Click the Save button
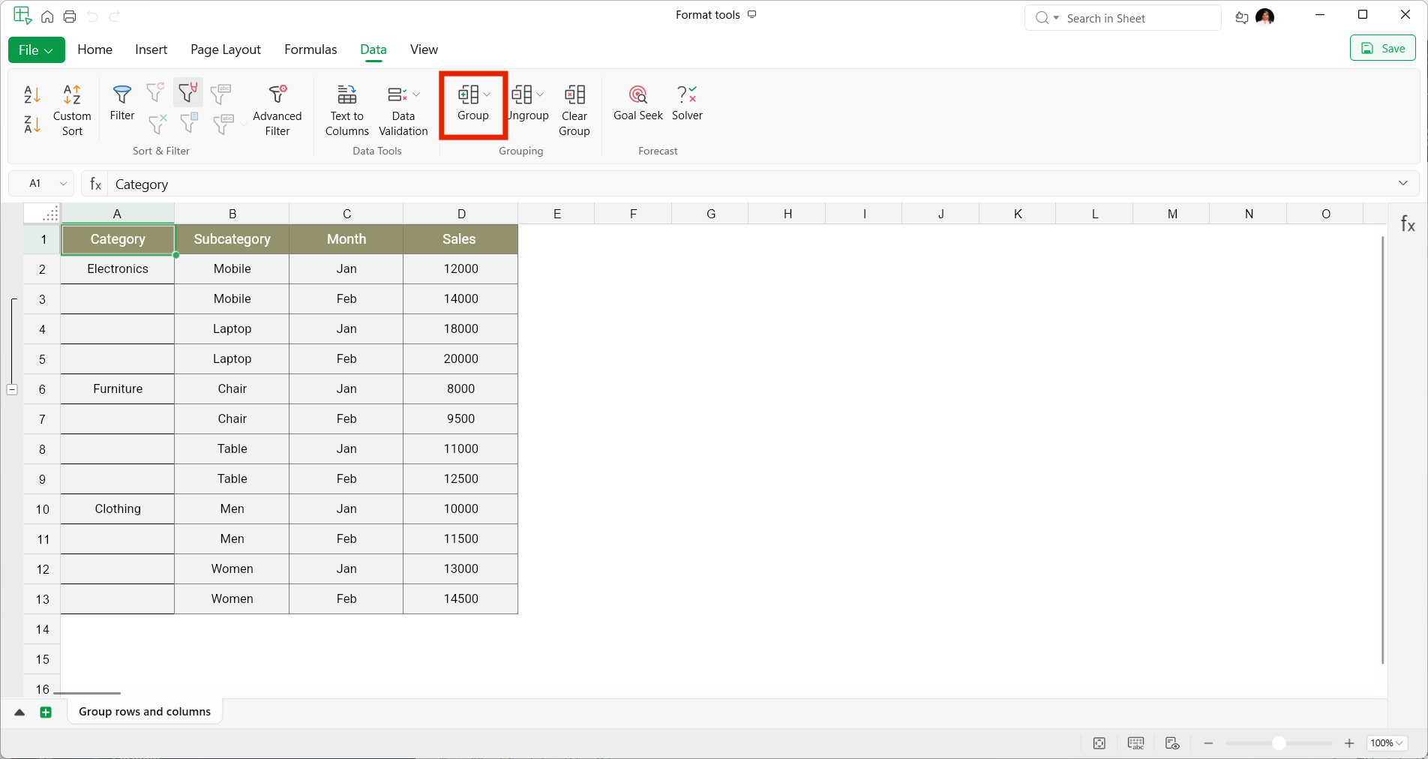The width and height of the screenshot is (1428, 759). [1382, 49]
